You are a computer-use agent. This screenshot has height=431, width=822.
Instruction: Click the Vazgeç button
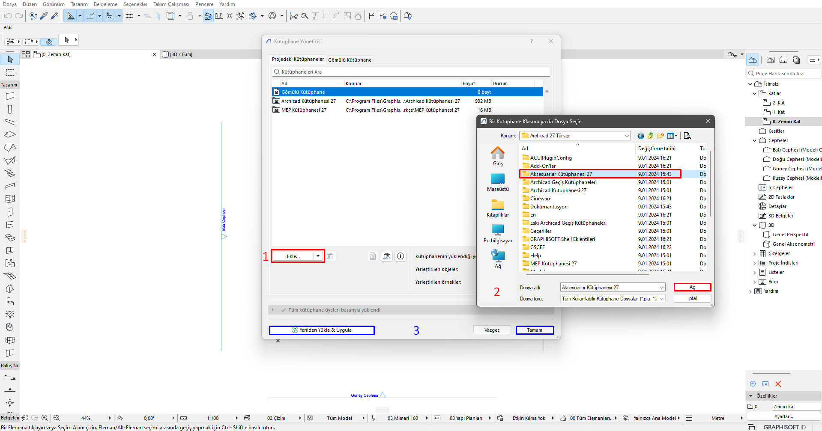click(x=492, y=330)
